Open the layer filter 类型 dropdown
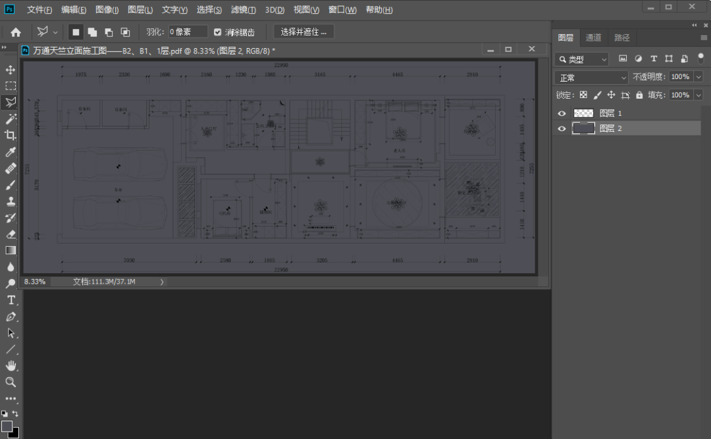 (582, 59)
